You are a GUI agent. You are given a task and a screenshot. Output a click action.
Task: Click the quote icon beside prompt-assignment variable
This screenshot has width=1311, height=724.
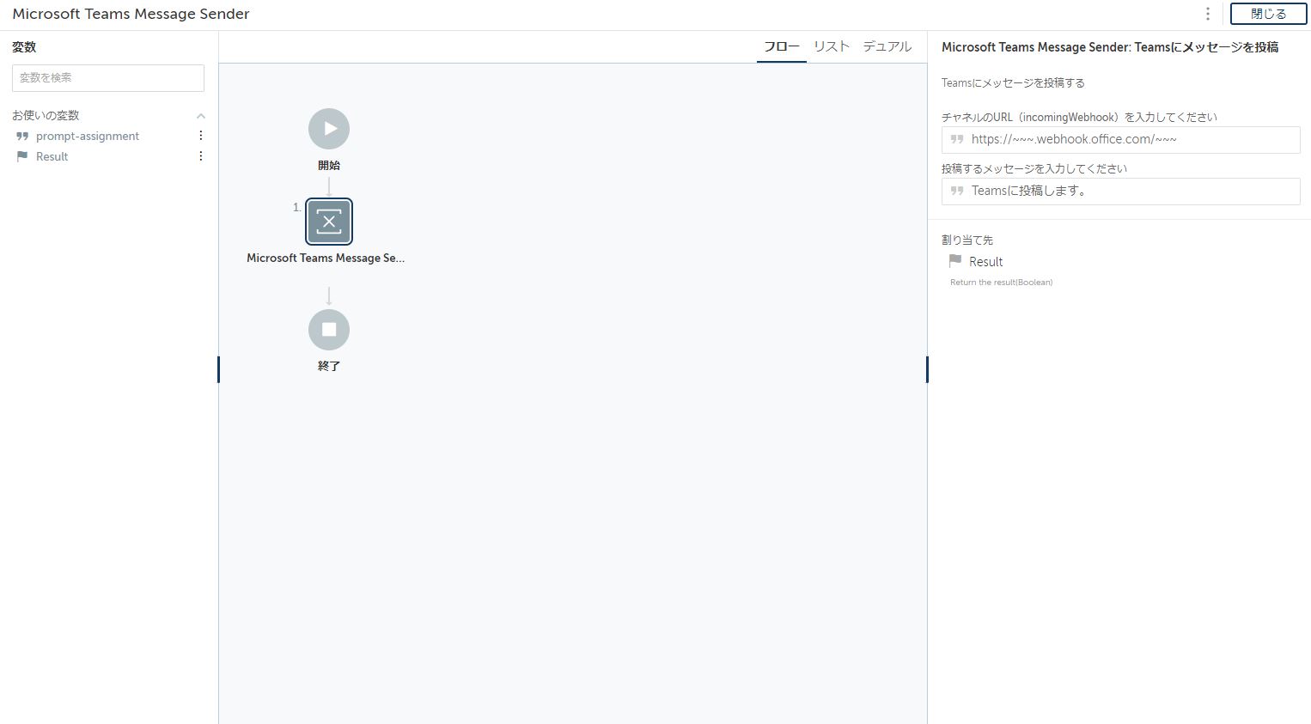click(22, 136)
